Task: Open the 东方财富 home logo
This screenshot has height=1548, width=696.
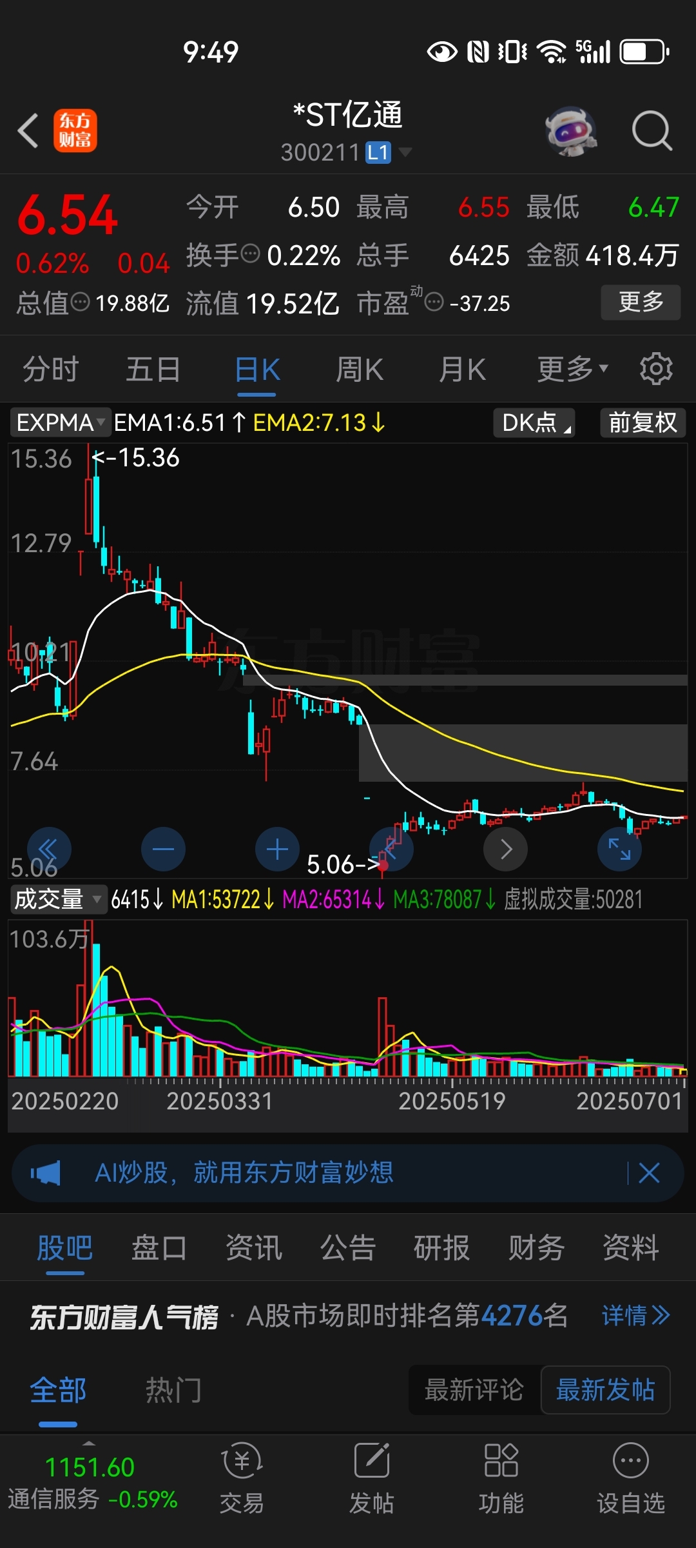Action: coord(75,131)
